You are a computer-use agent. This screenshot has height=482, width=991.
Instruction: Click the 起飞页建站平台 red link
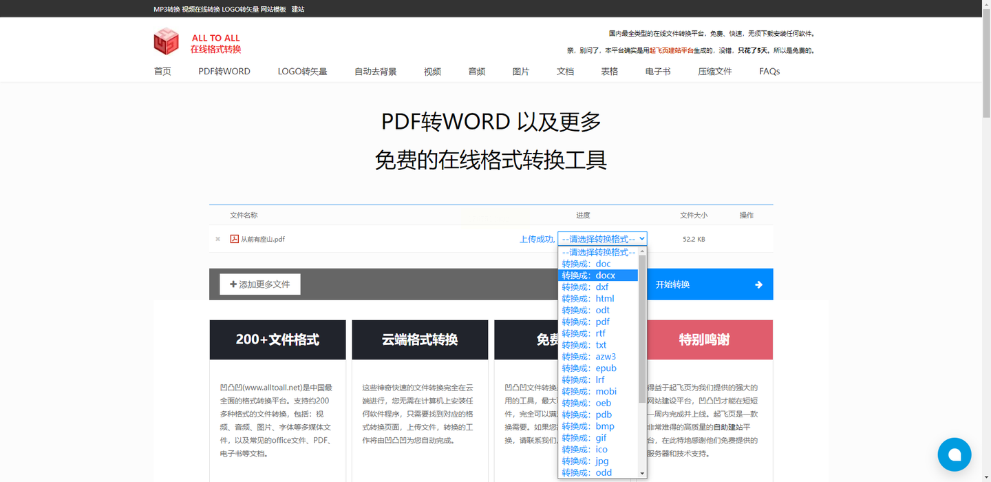[671, 50]
